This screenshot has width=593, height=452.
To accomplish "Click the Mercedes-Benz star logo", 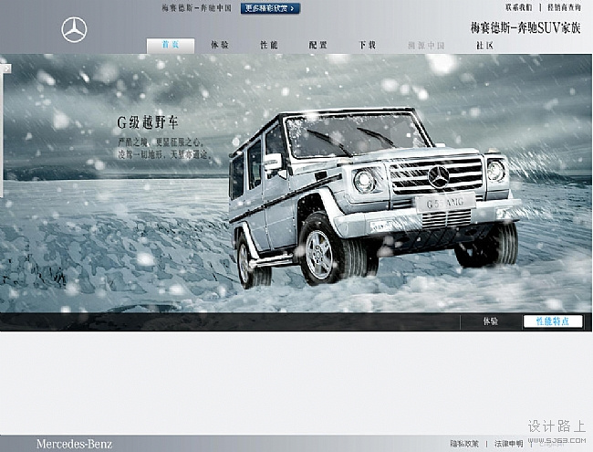I will tap(74, 29).
